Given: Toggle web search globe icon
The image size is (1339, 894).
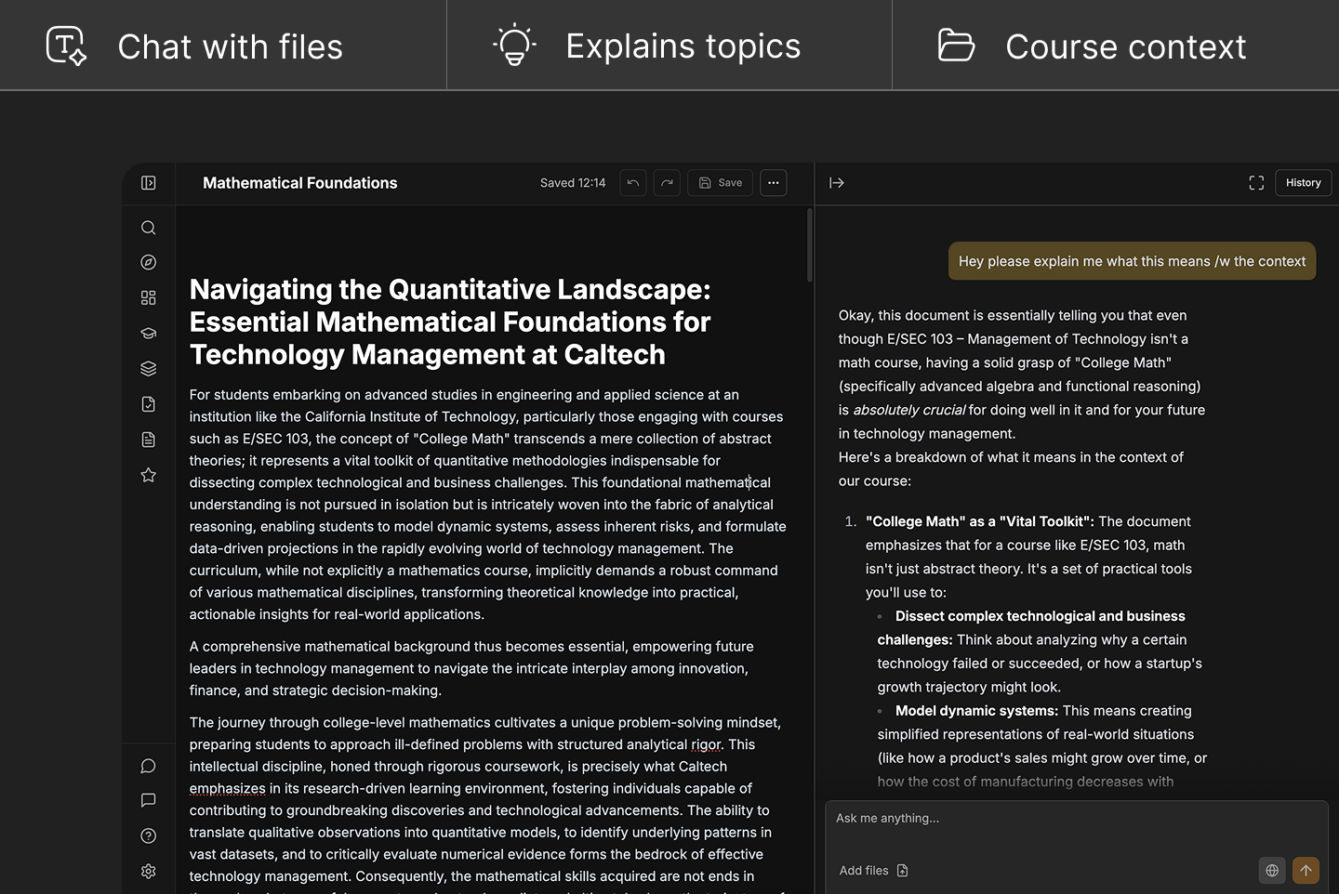Looking at the screenshot, I should point(1272,871).
